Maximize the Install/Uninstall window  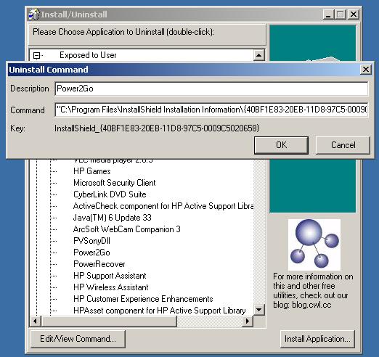[340, 15]
